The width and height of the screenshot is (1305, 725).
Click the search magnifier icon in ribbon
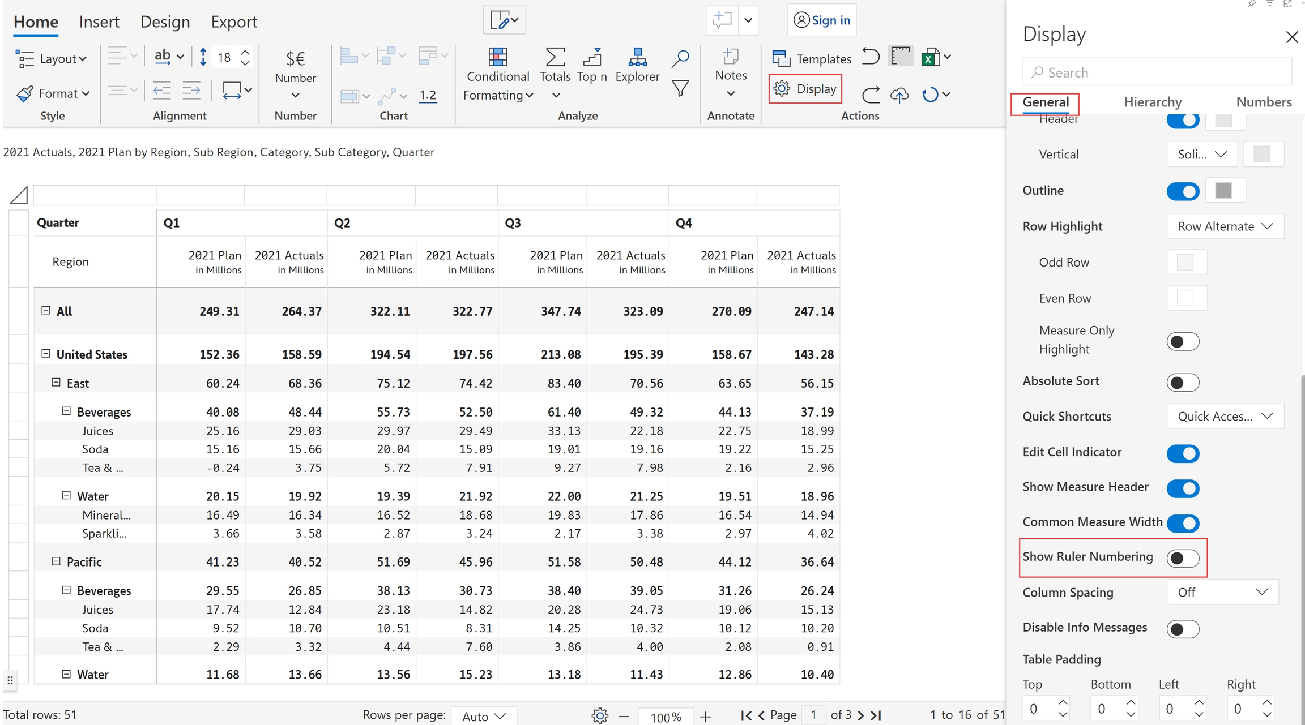click(x=680, y=58)
